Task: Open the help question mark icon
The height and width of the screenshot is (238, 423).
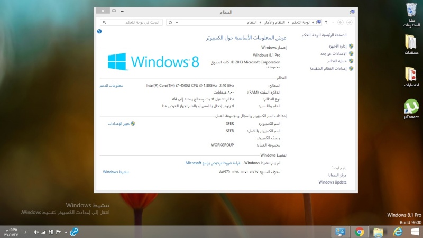Action: pos(99,31)
